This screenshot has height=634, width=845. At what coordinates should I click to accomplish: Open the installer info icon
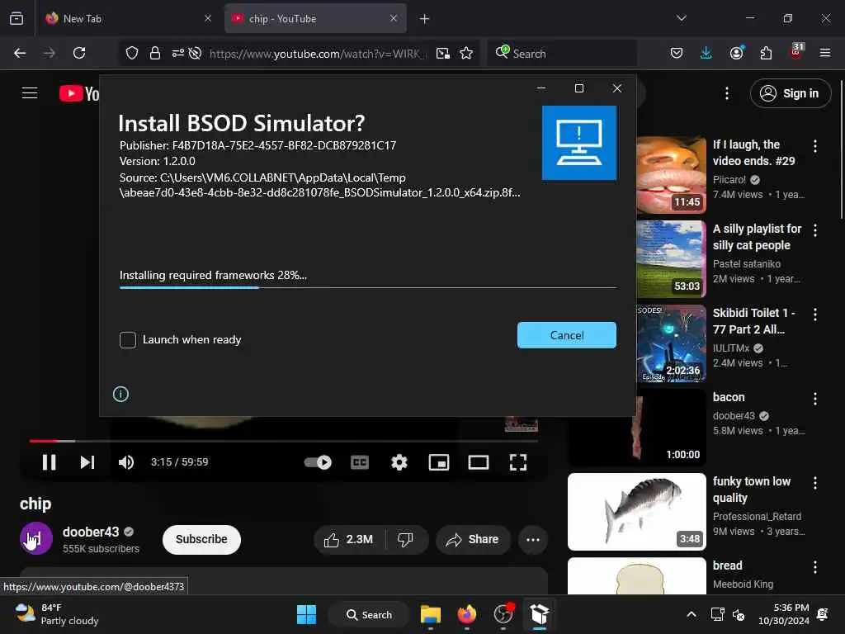pos(120,394)
